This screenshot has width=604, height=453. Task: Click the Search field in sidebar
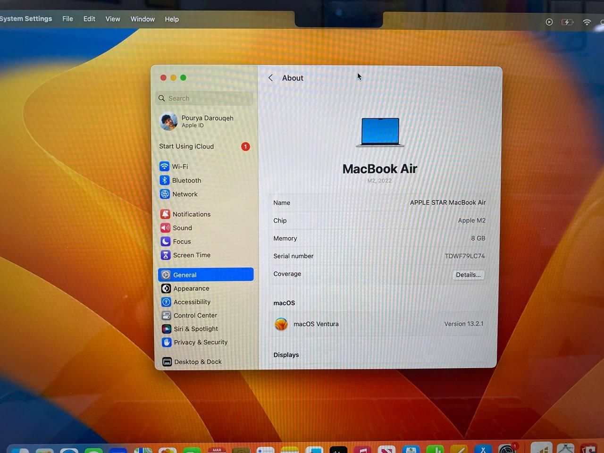pyautogui.click(x=205, y=98)
